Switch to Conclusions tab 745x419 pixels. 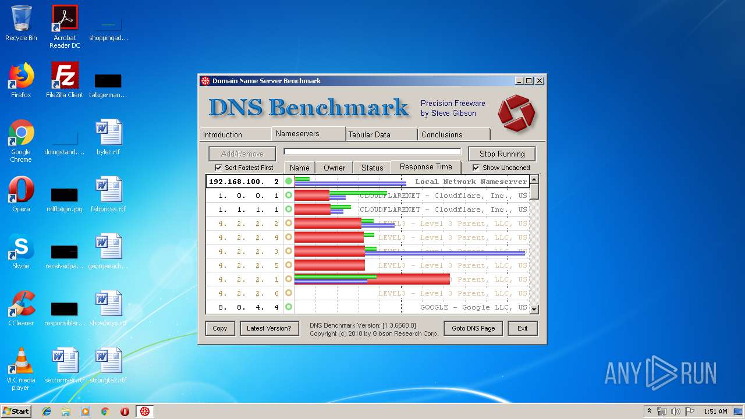(x=454, y=134)
